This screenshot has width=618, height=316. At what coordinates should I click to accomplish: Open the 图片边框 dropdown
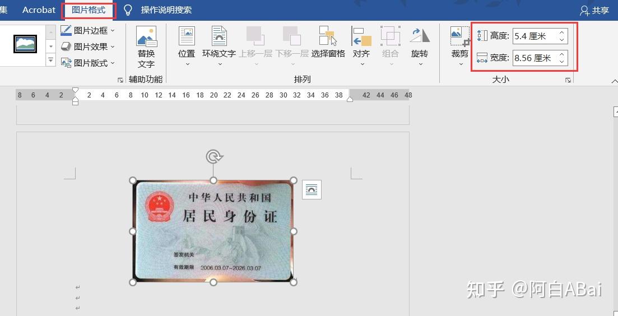pos(87,30)
